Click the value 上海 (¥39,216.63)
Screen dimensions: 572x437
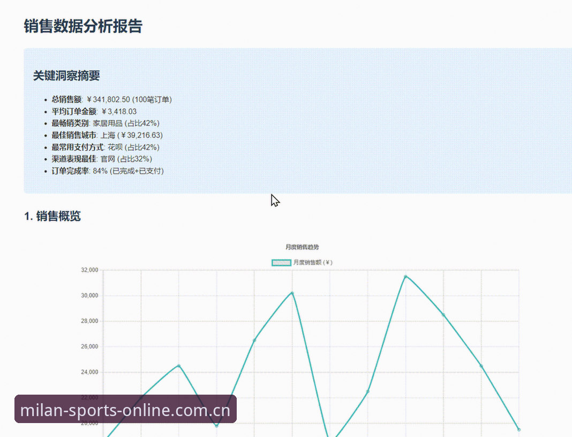click(x=131, y=135)
